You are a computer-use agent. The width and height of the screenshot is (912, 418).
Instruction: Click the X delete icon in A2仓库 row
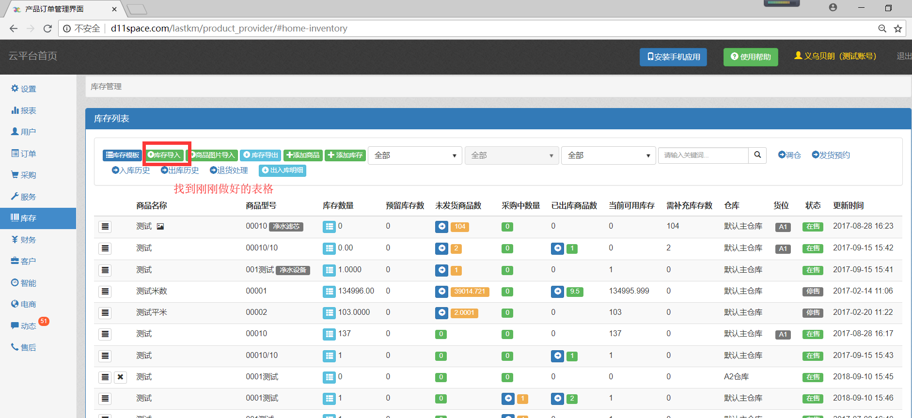coord(120,377)
